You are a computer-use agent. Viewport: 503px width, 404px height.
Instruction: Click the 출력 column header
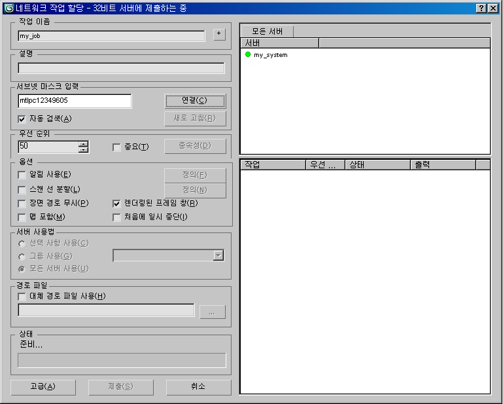tap(443, 165)
